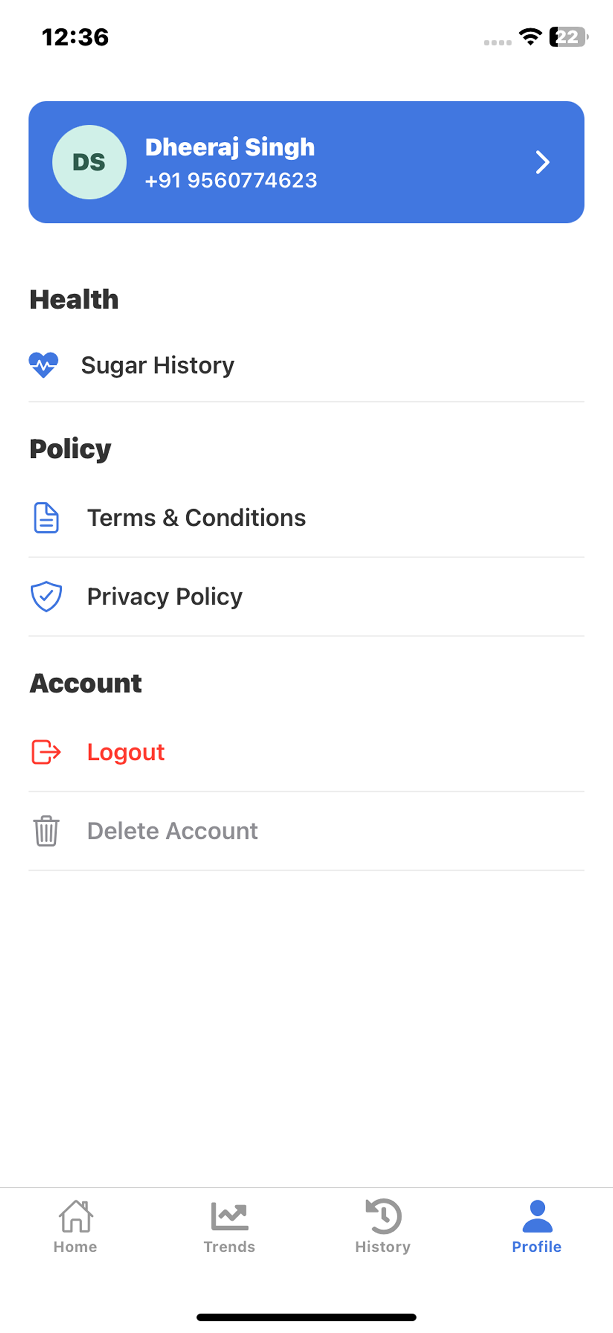Click the heart pulse icon
613x1333 pixels.
[x=43, y=365]
